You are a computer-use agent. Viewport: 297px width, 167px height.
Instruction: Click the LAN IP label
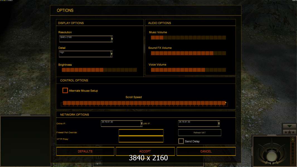[x=147, y=124]
